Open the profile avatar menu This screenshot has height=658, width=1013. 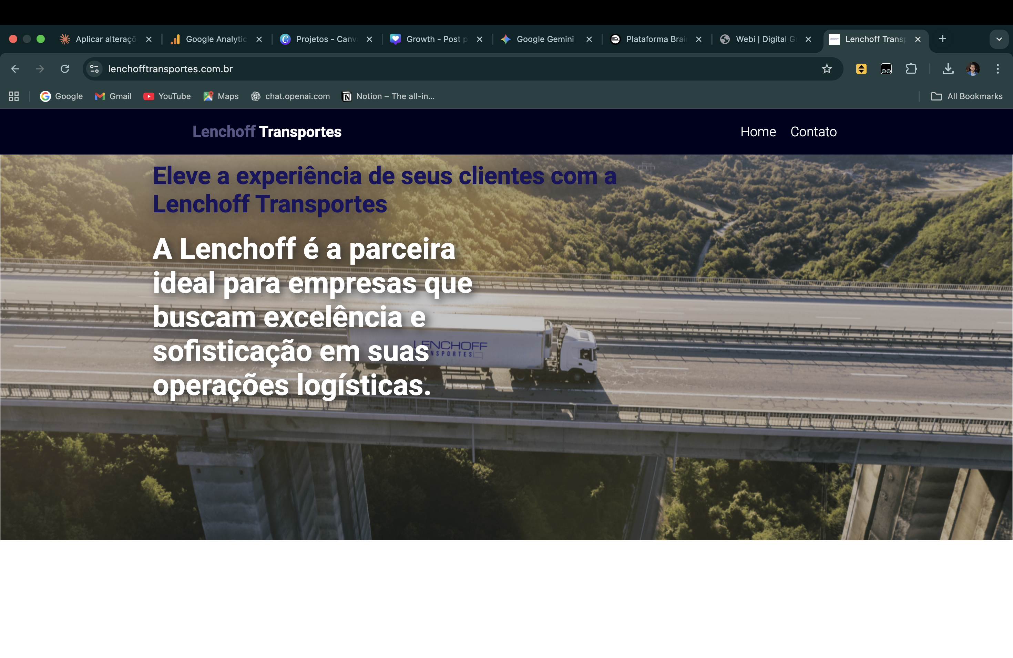[x=973, y=69]
